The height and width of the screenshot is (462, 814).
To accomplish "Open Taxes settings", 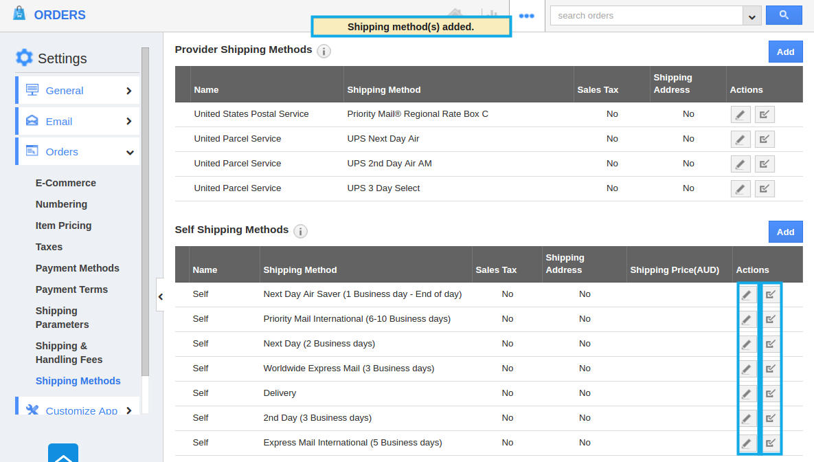I will pos(49,247).
